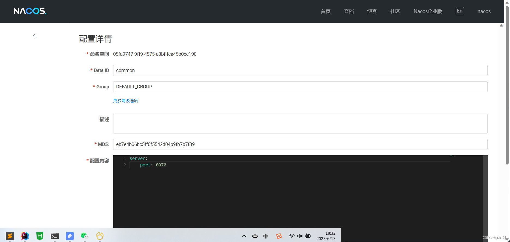Open the Nacos企业版 link
Screen dimensions: 510x242
(428, 11)
